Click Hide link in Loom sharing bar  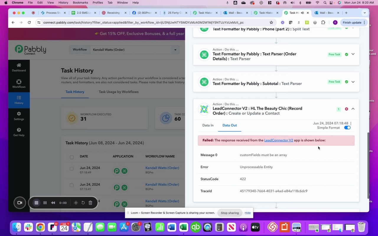247,213
